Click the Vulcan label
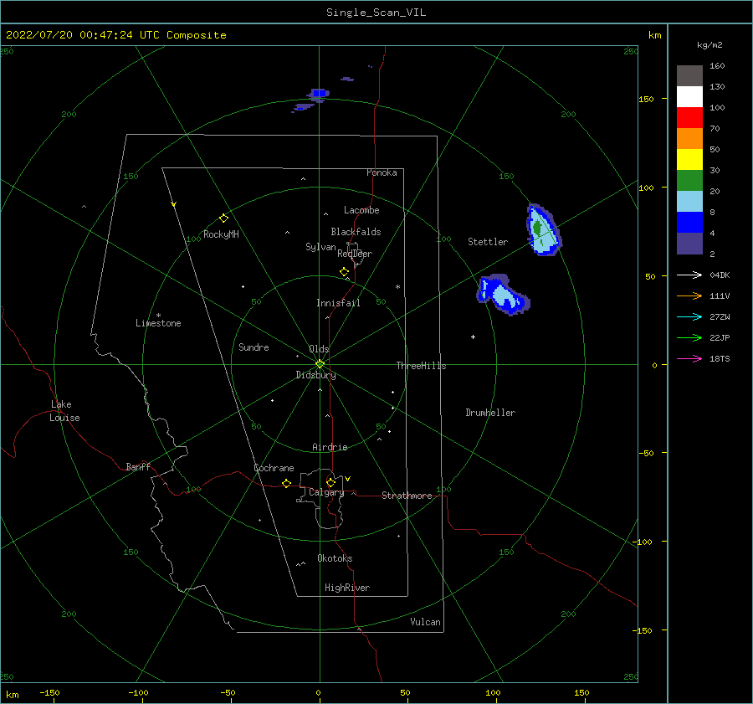The width and height of the screenshot is (753, 704). click(425, 622)
